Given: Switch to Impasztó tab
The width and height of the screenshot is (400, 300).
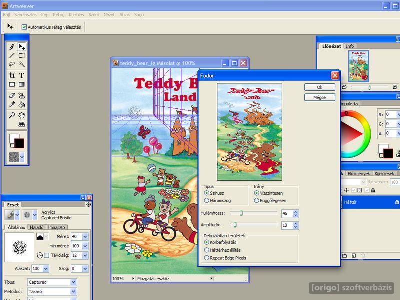Looking at the screenshot, I should 56,227.
